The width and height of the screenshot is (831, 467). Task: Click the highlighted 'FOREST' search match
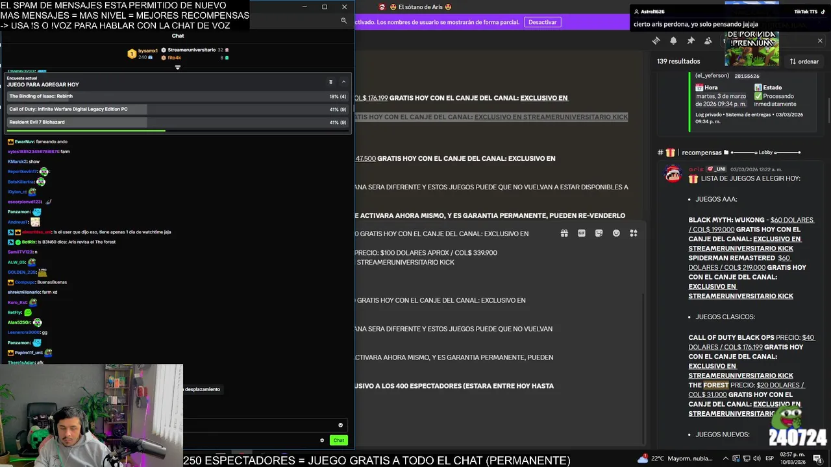[716, 385]
